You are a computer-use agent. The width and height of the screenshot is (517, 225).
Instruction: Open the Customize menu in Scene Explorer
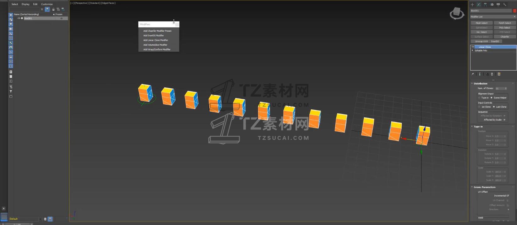pos(47,4)
